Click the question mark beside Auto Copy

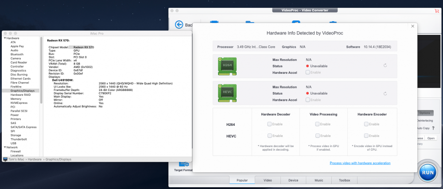click(x=433, y=128)
